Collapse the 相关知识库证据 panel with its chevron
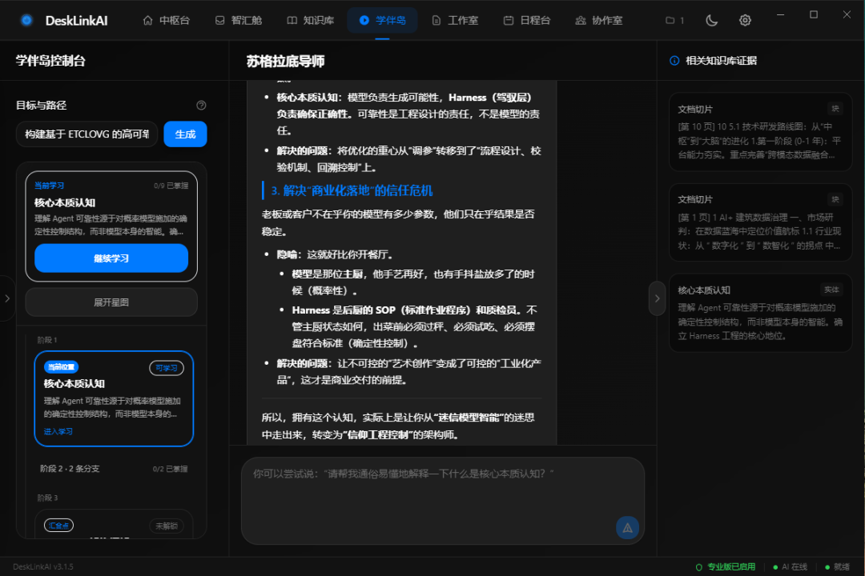The height and width of the screenshot is (576, 865). click(x=657, y=298)
